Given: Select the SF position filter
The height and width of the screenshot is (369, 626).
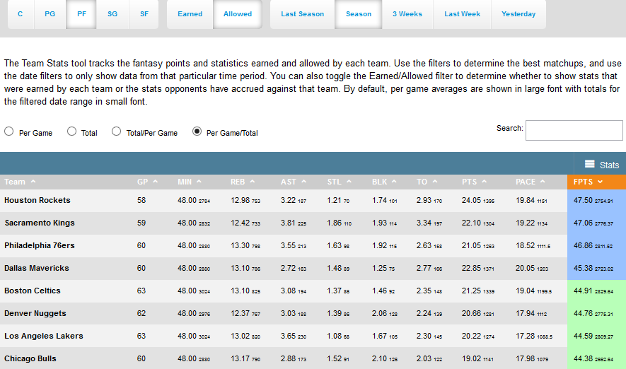Looking at the screenshot, I should point(144,14).
